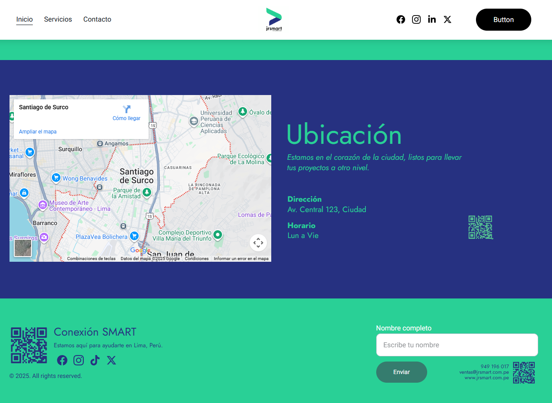Submit the form with Enviar
Viewport: 552px width, 403px height.
point(401,372)
